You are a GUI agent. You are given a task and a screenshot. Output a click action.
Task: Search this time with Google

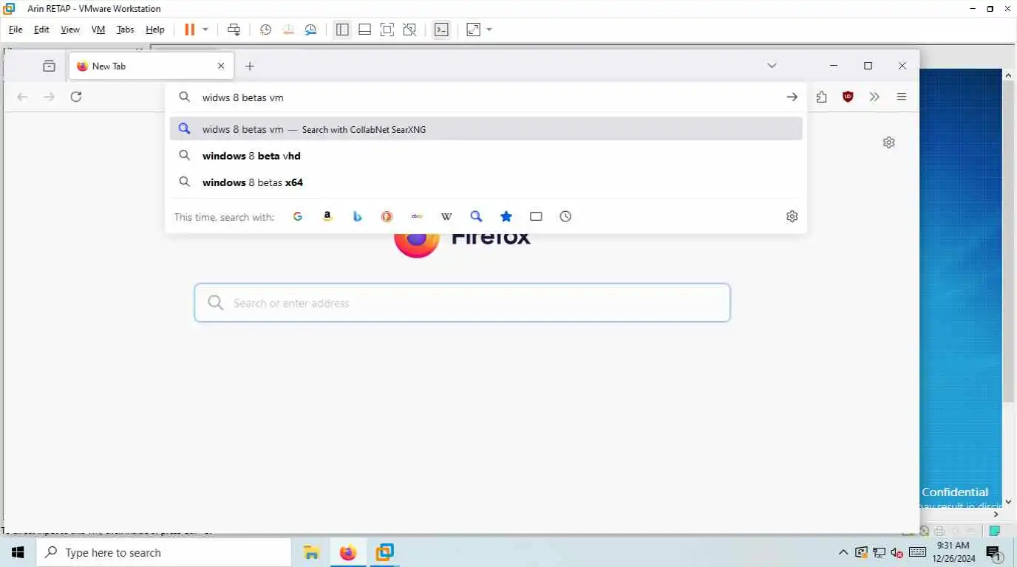pos(298,216)
